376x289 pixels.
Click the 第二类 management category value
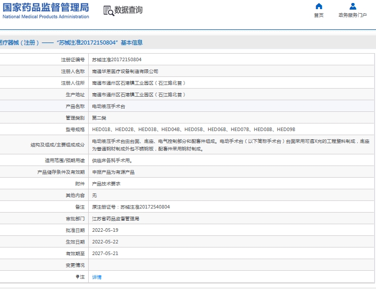point(99,118)
